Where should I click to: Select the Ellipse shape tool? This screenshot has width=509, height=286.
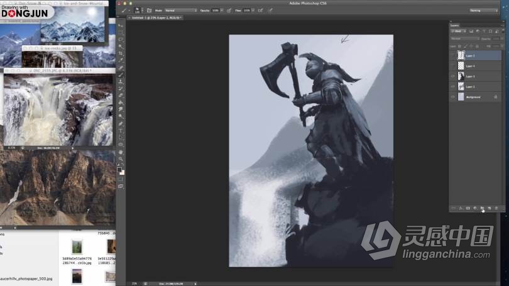[x=121, y=145]
